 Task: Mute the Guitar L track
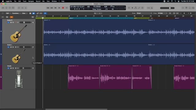pyautogui.click(x=11, y=47)
